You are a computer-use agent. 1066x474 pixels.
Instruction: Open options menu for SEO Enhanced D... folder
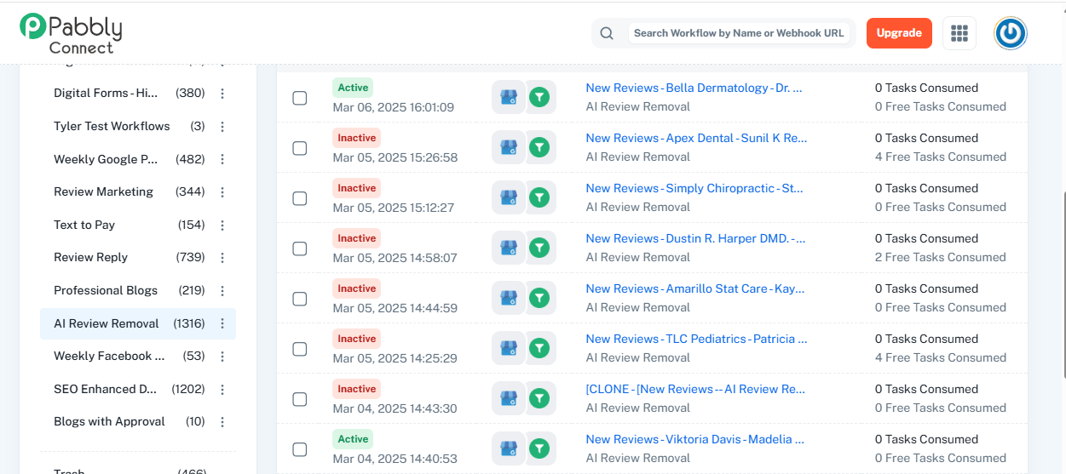[x=222, y=390]
